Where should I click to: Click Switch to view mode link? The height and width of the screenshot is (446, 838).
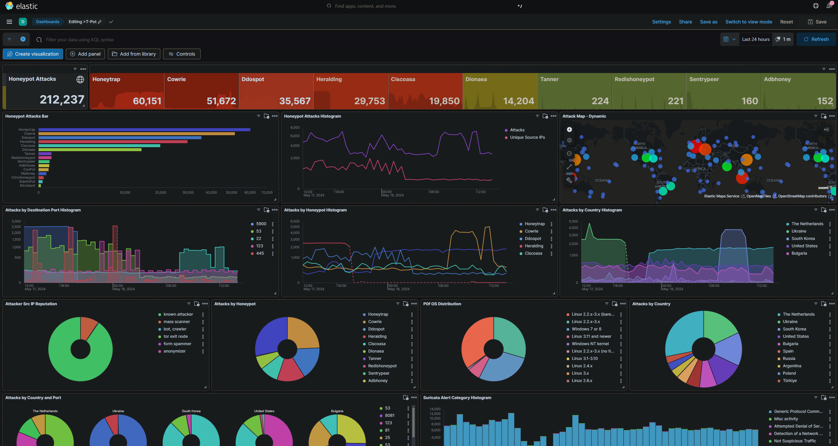pos(749,22)
